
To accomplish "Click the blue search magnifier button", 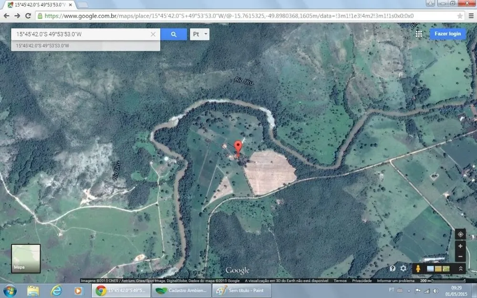I will click(x=174, y=34).
